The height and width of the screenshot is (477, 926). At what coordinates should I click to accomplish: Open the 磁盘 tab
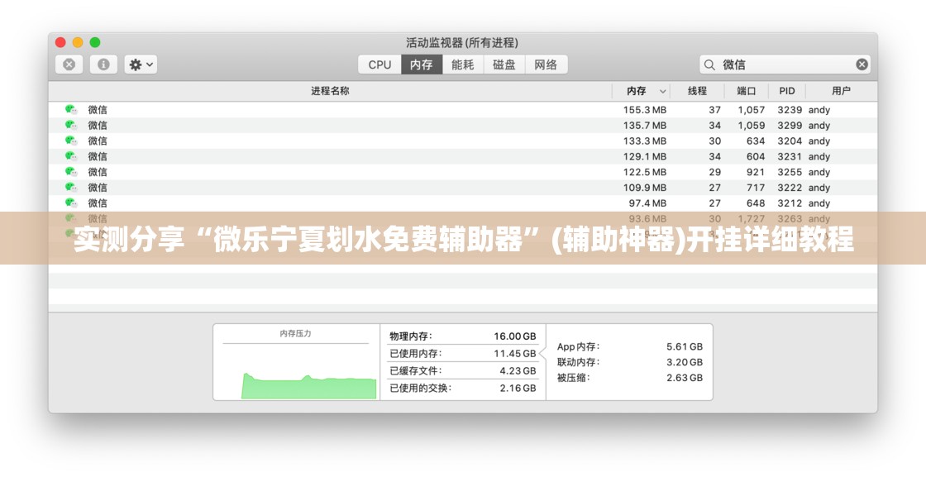coord(504,64)
